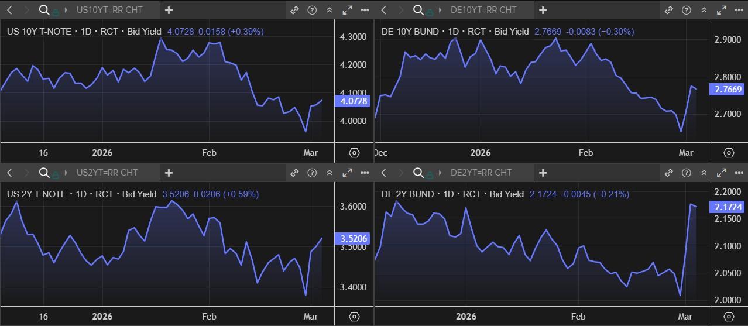Go back in the DE2YT panel

384,173
